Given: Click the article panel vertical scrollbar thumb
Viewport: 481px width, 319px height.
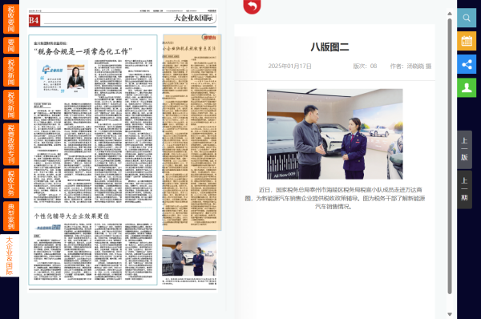Looking at the screenshot, I should pyautogui.click(x=450, y=156).
